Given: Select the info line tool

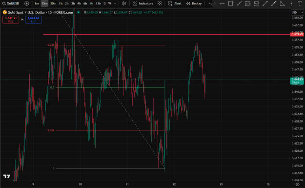Looking at the screenshot, I should tap(274, 3).
